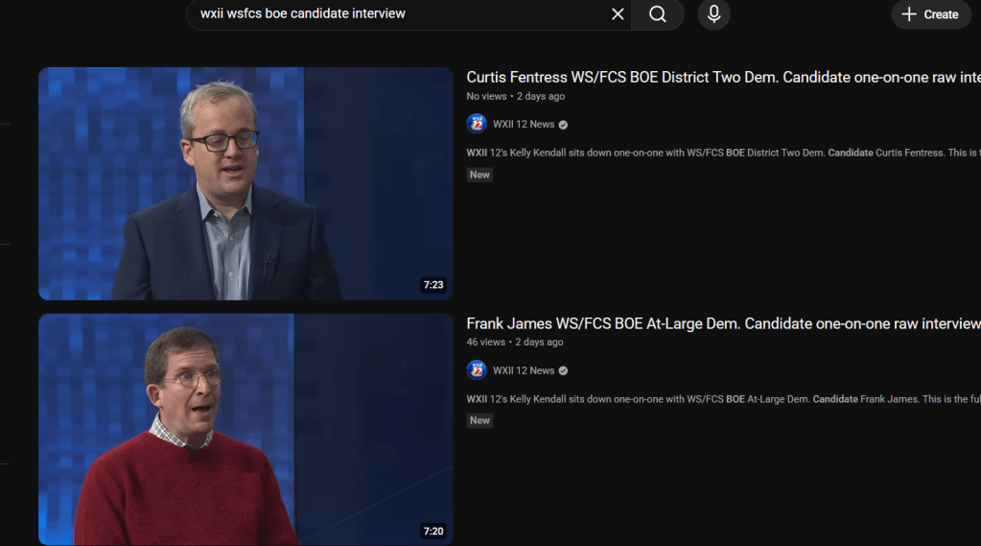Click the New badge under Fentress video
981x546 pixels.
point(479,175)
